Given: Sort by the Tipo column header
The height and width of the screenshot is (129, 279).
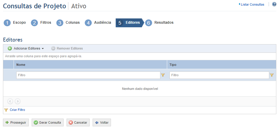Looking at the screenshot, I should tap(222, 65).
